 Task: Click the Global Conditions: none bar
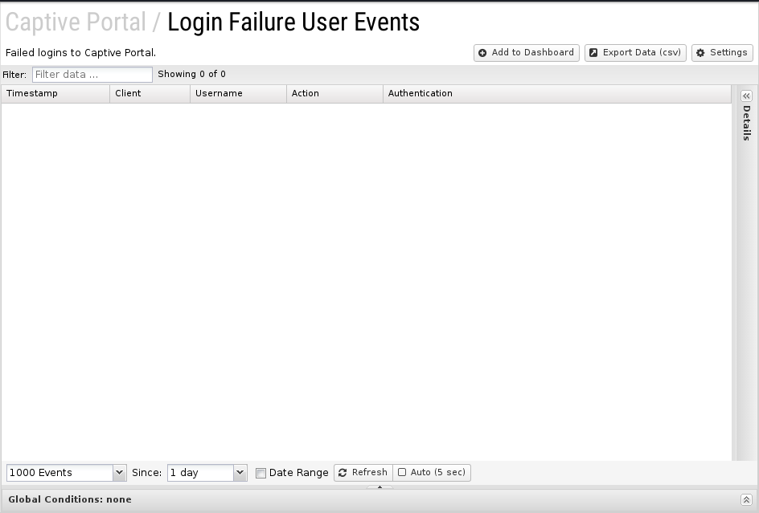coord(379,499)
